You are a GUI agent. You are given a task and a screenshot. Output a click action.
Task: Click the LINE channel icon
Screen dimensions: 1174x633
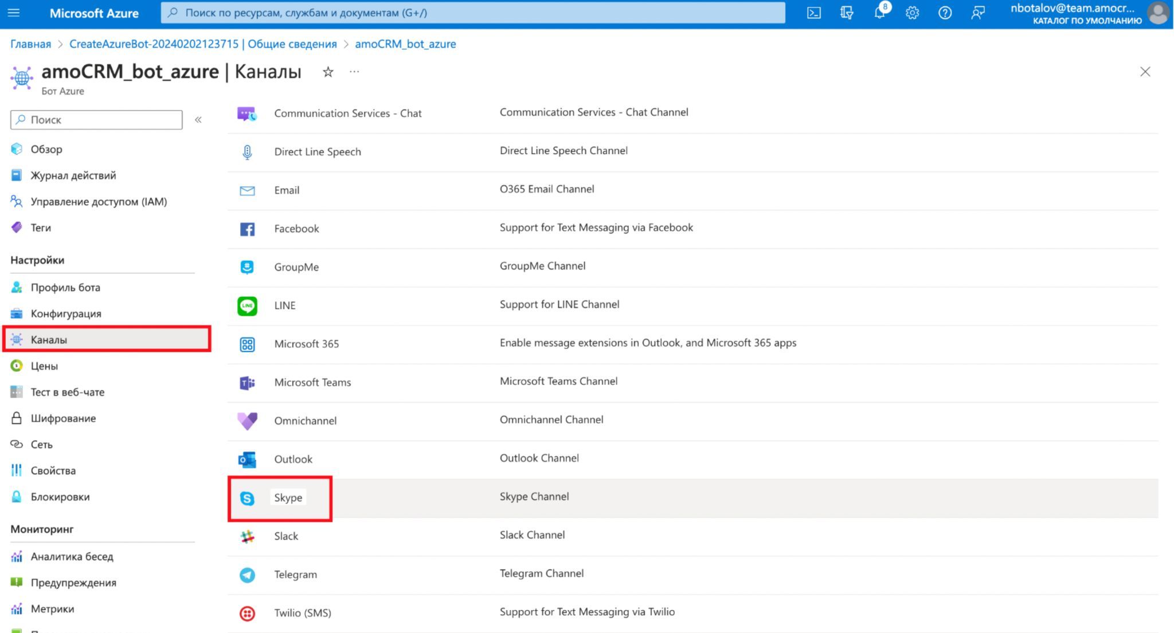[x=247, y=306]
